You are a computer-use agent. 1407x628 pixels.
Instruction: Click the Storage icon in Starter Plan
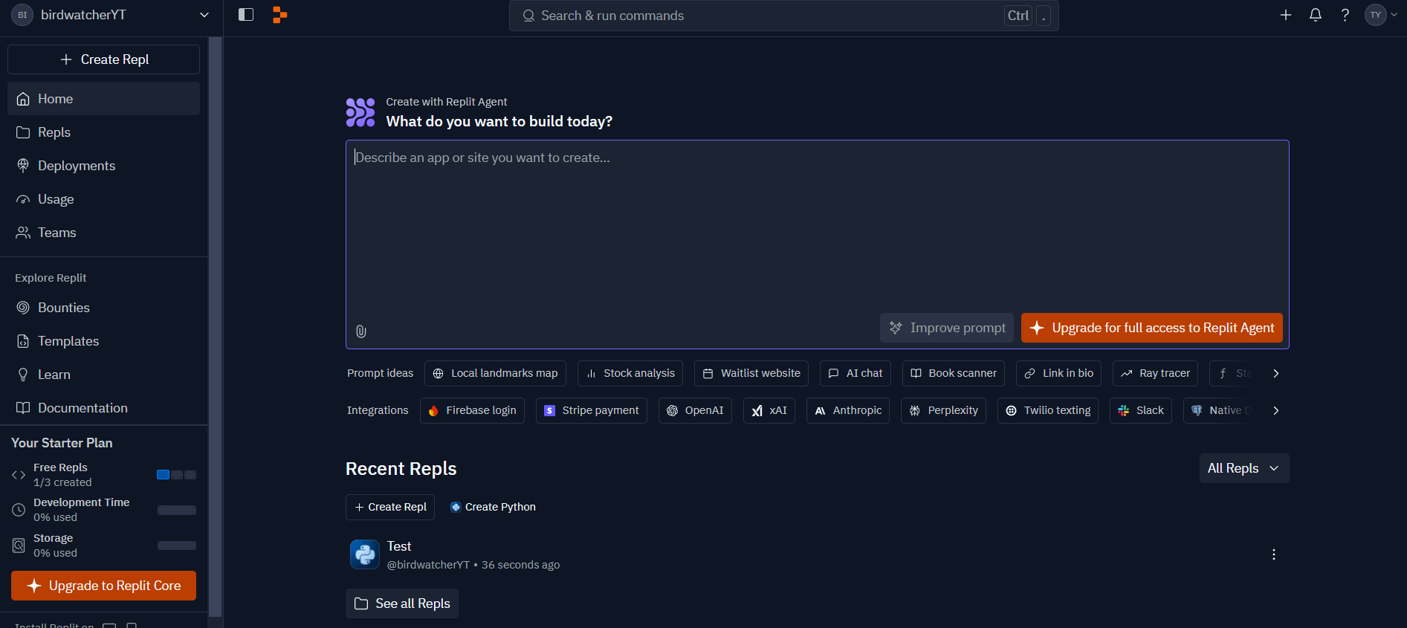(19, 546)
